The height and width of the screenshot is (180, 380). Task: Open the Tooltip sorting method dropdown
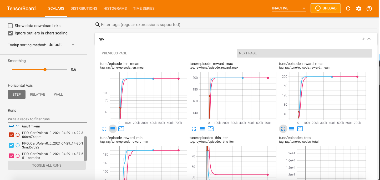click(62, 45)
